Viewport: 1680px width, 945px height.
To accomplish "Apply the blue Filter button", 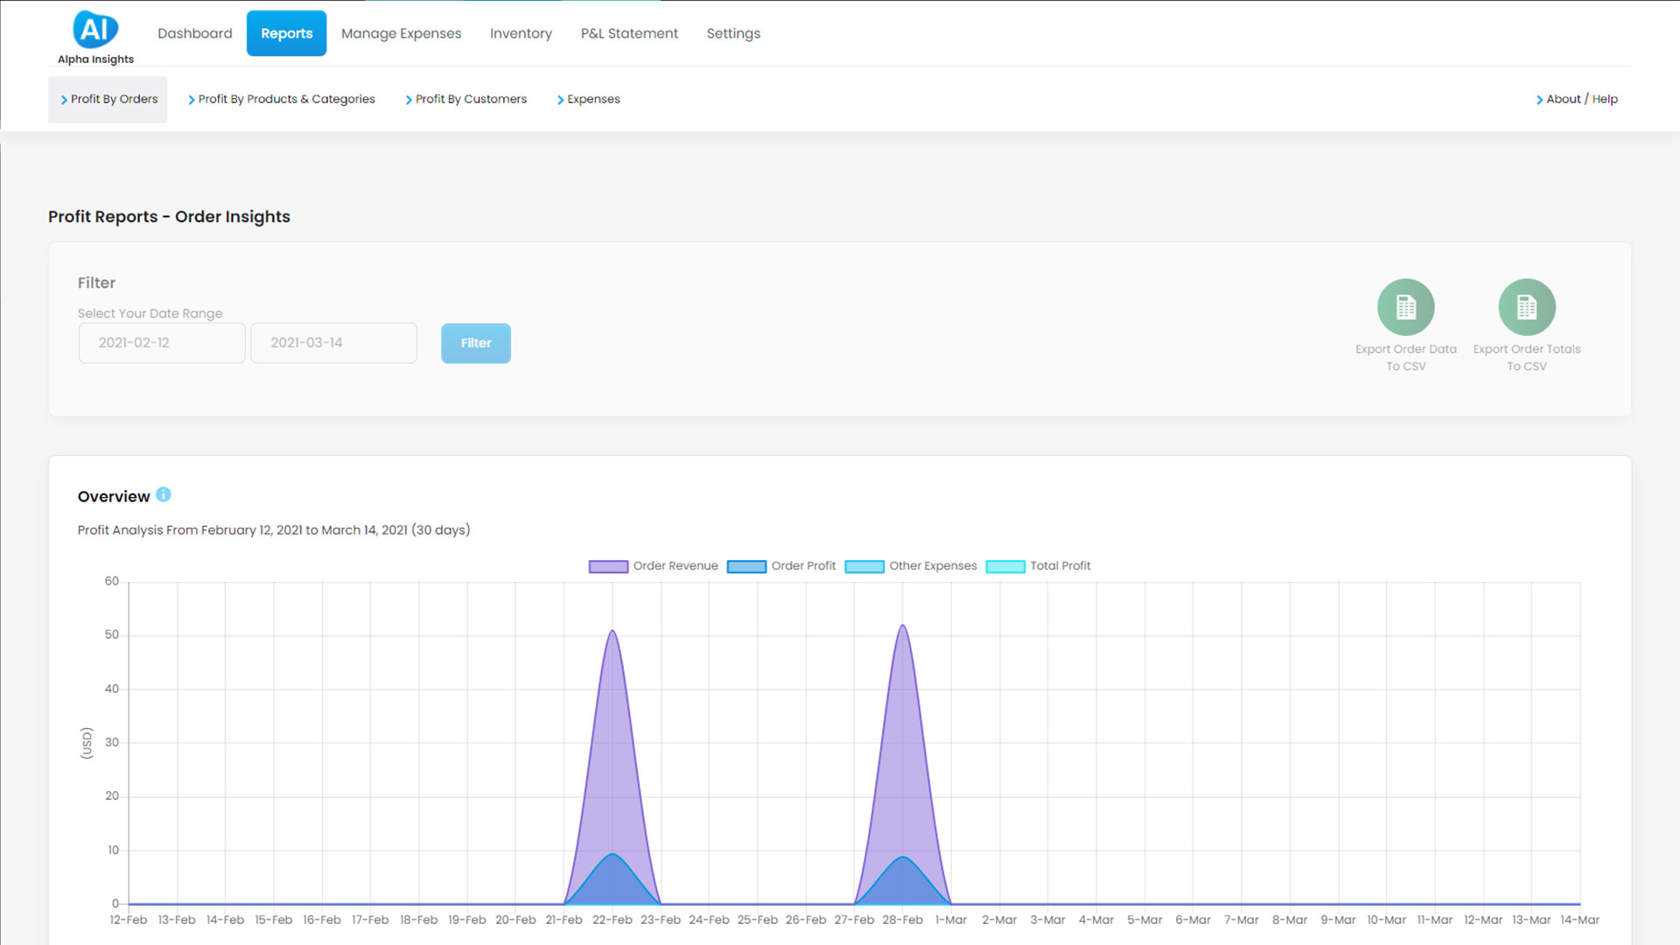I will tap(476, 343).
